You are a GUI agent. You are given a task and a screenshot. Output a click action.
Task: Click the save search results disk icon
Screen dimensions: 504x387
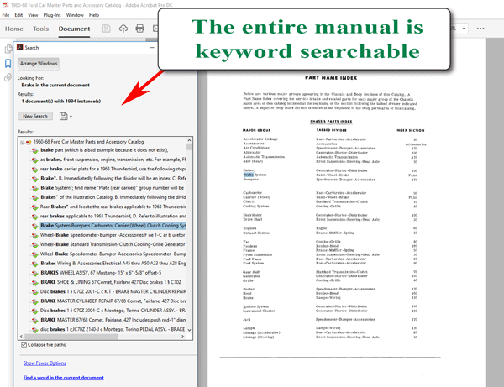point(63,116)
